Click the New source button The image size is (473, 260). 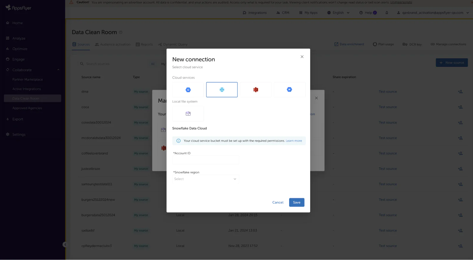point(452,63)
